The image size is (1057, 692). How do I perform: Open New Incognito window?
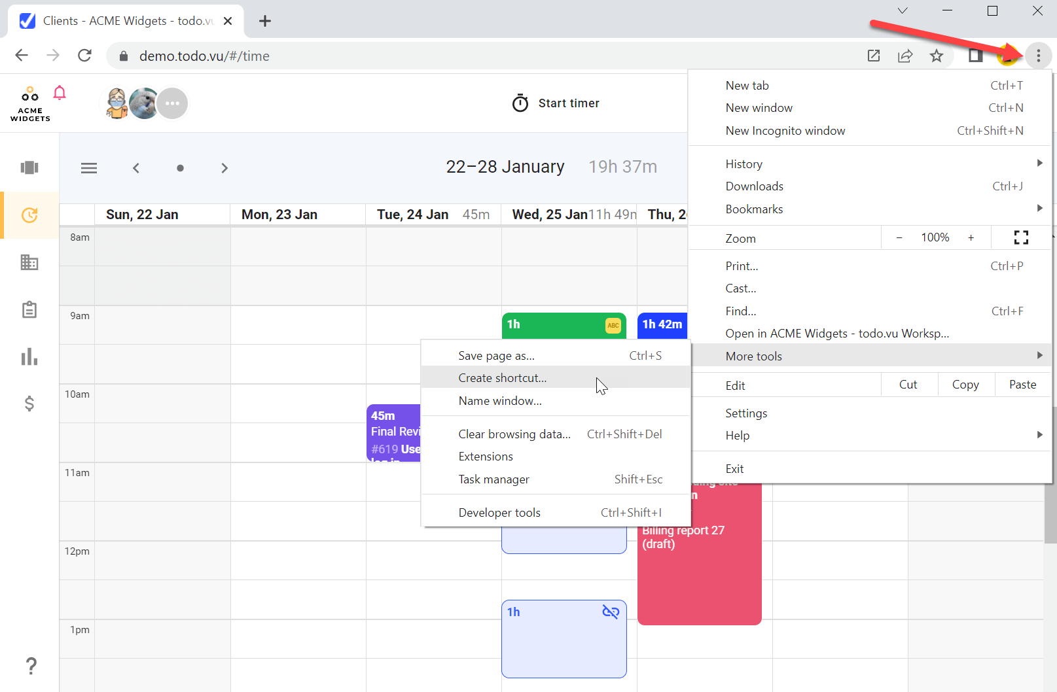[x=870, y=130]
